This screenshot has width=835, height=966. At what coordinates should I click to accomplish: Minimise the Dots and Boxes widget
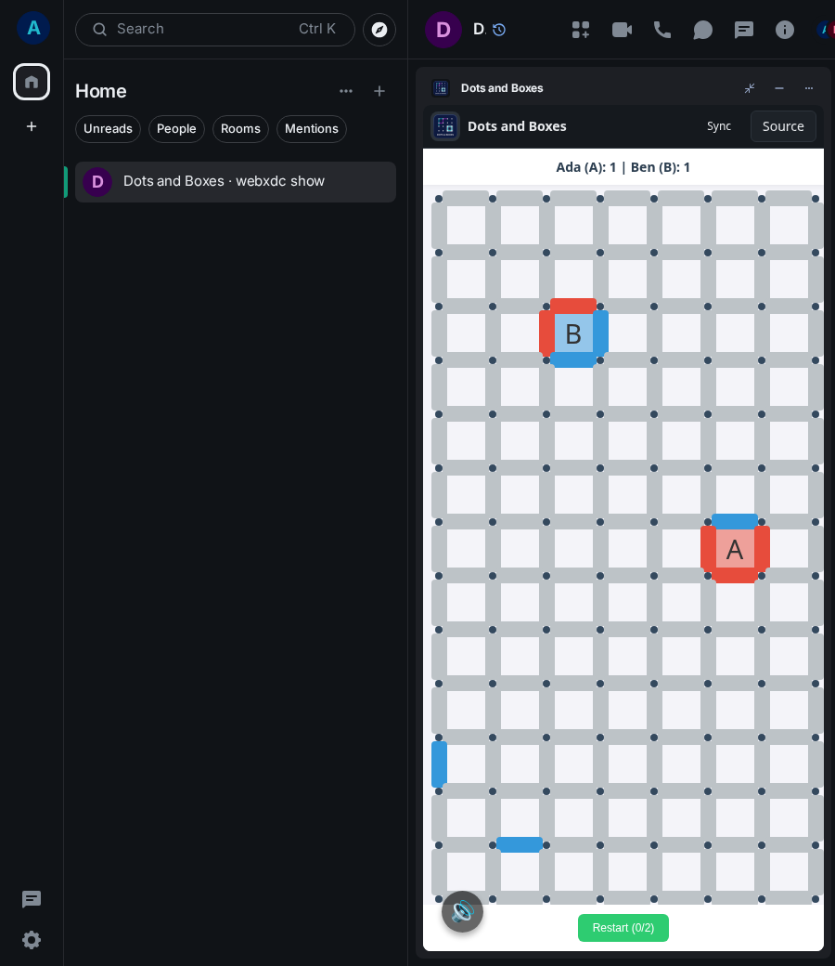point(779,88)
